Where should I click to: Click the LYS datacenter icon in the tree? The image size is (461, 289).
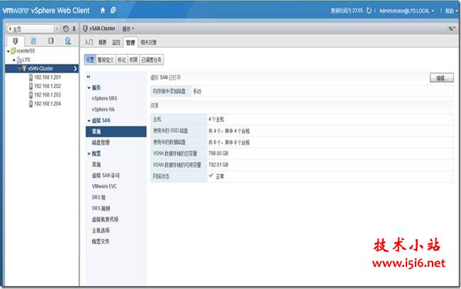(19, 60)
